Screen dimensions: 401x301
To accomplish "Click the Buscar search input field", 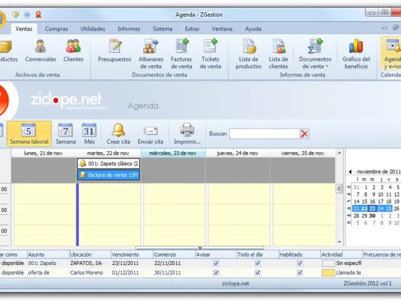I will tap(264, 133).
